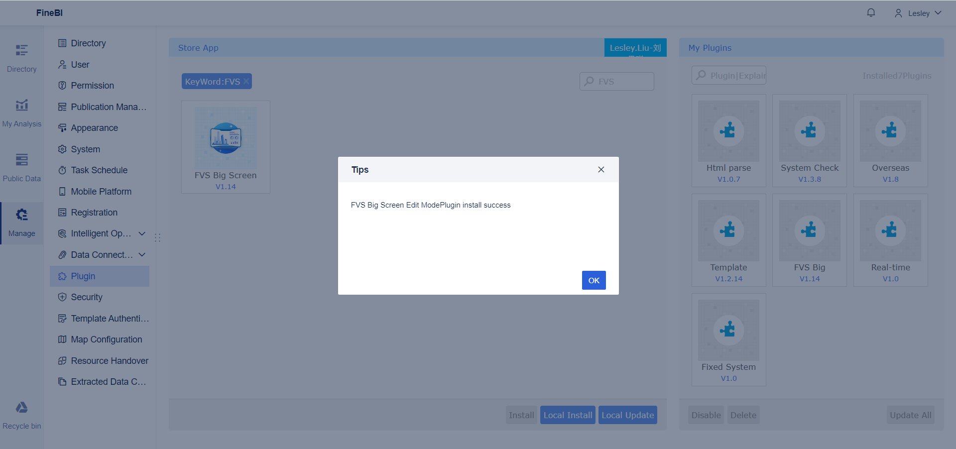Open the User menu item

tap(100, 65)
